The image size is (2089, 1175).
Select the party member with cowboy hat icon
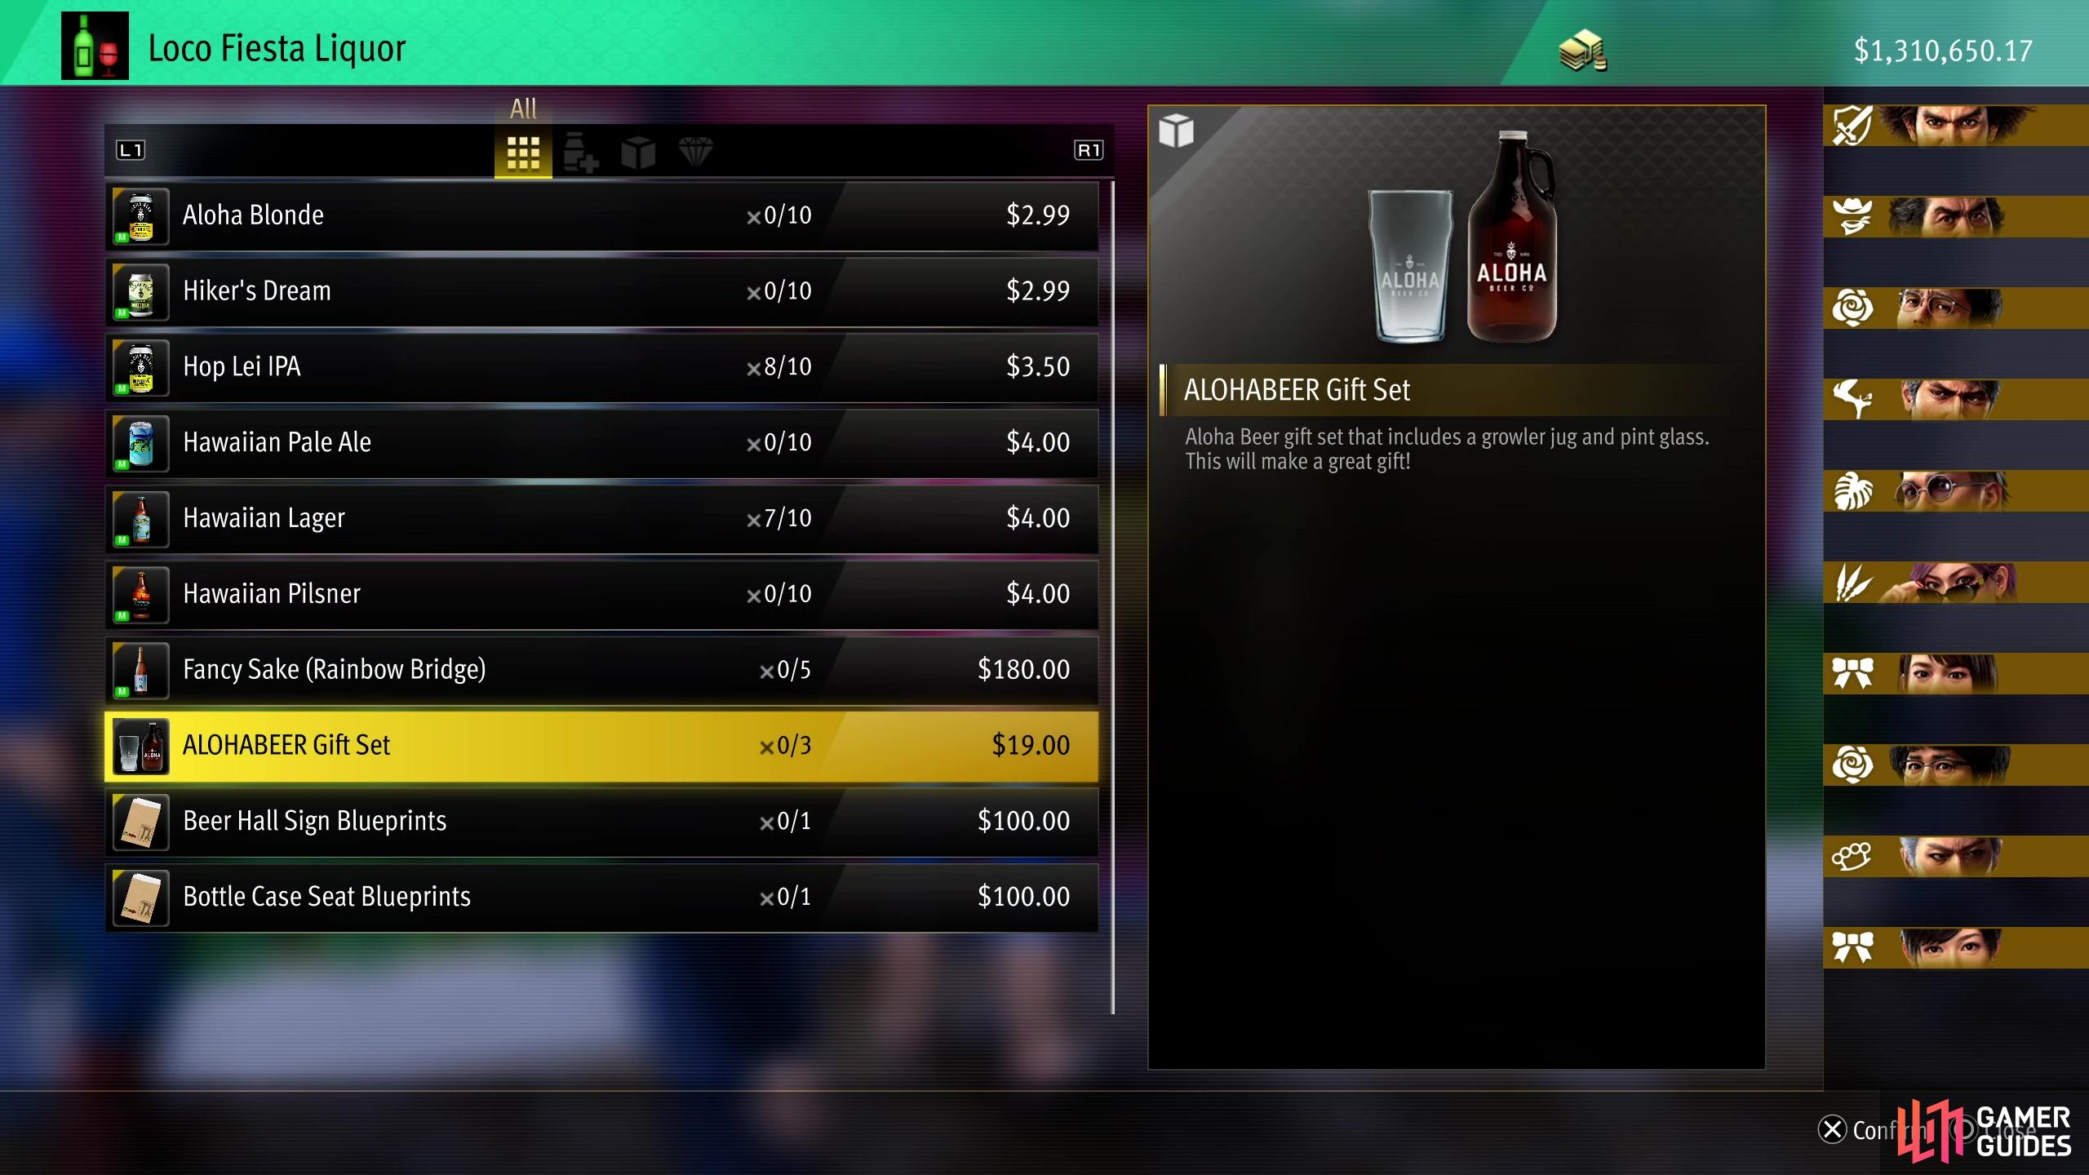pos(1956,217)
